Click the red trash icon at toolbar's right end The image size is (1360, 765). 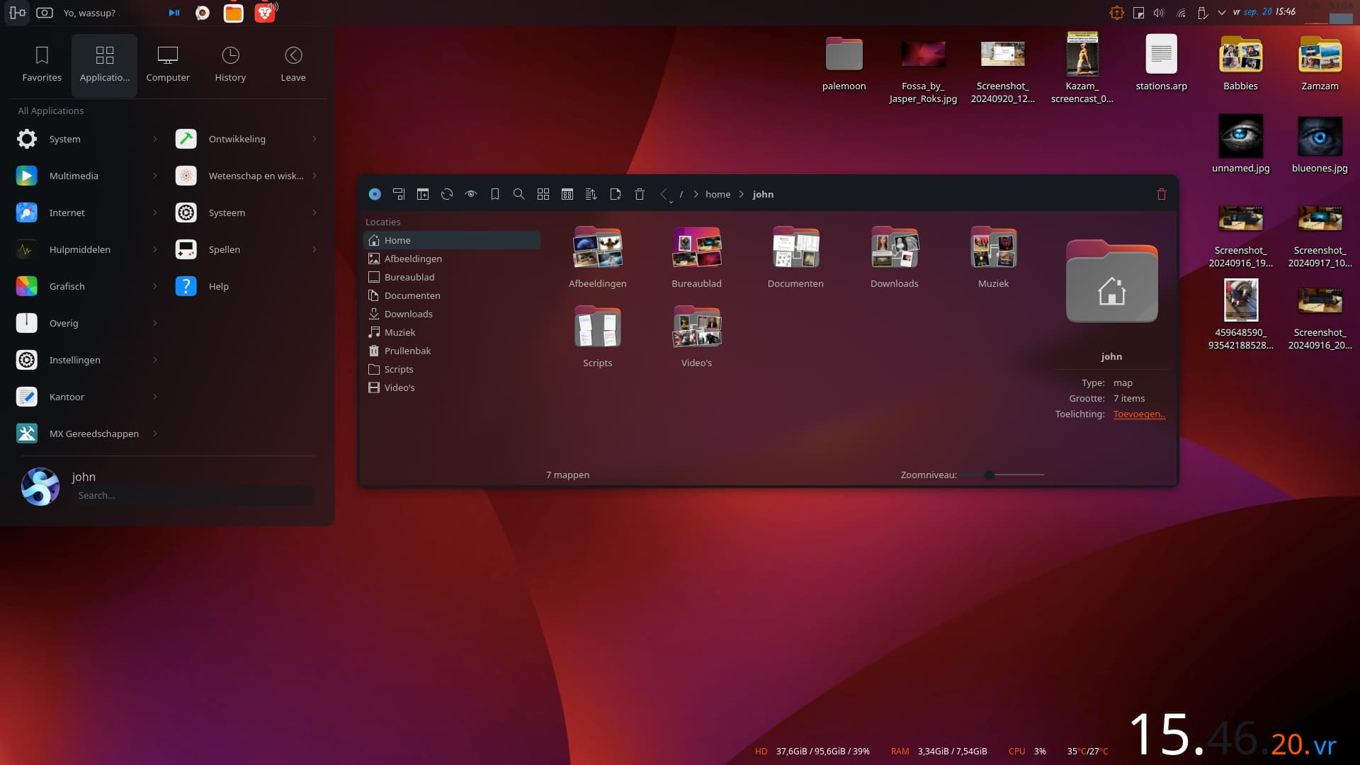pyautogui.click(x=1162, y=194)
